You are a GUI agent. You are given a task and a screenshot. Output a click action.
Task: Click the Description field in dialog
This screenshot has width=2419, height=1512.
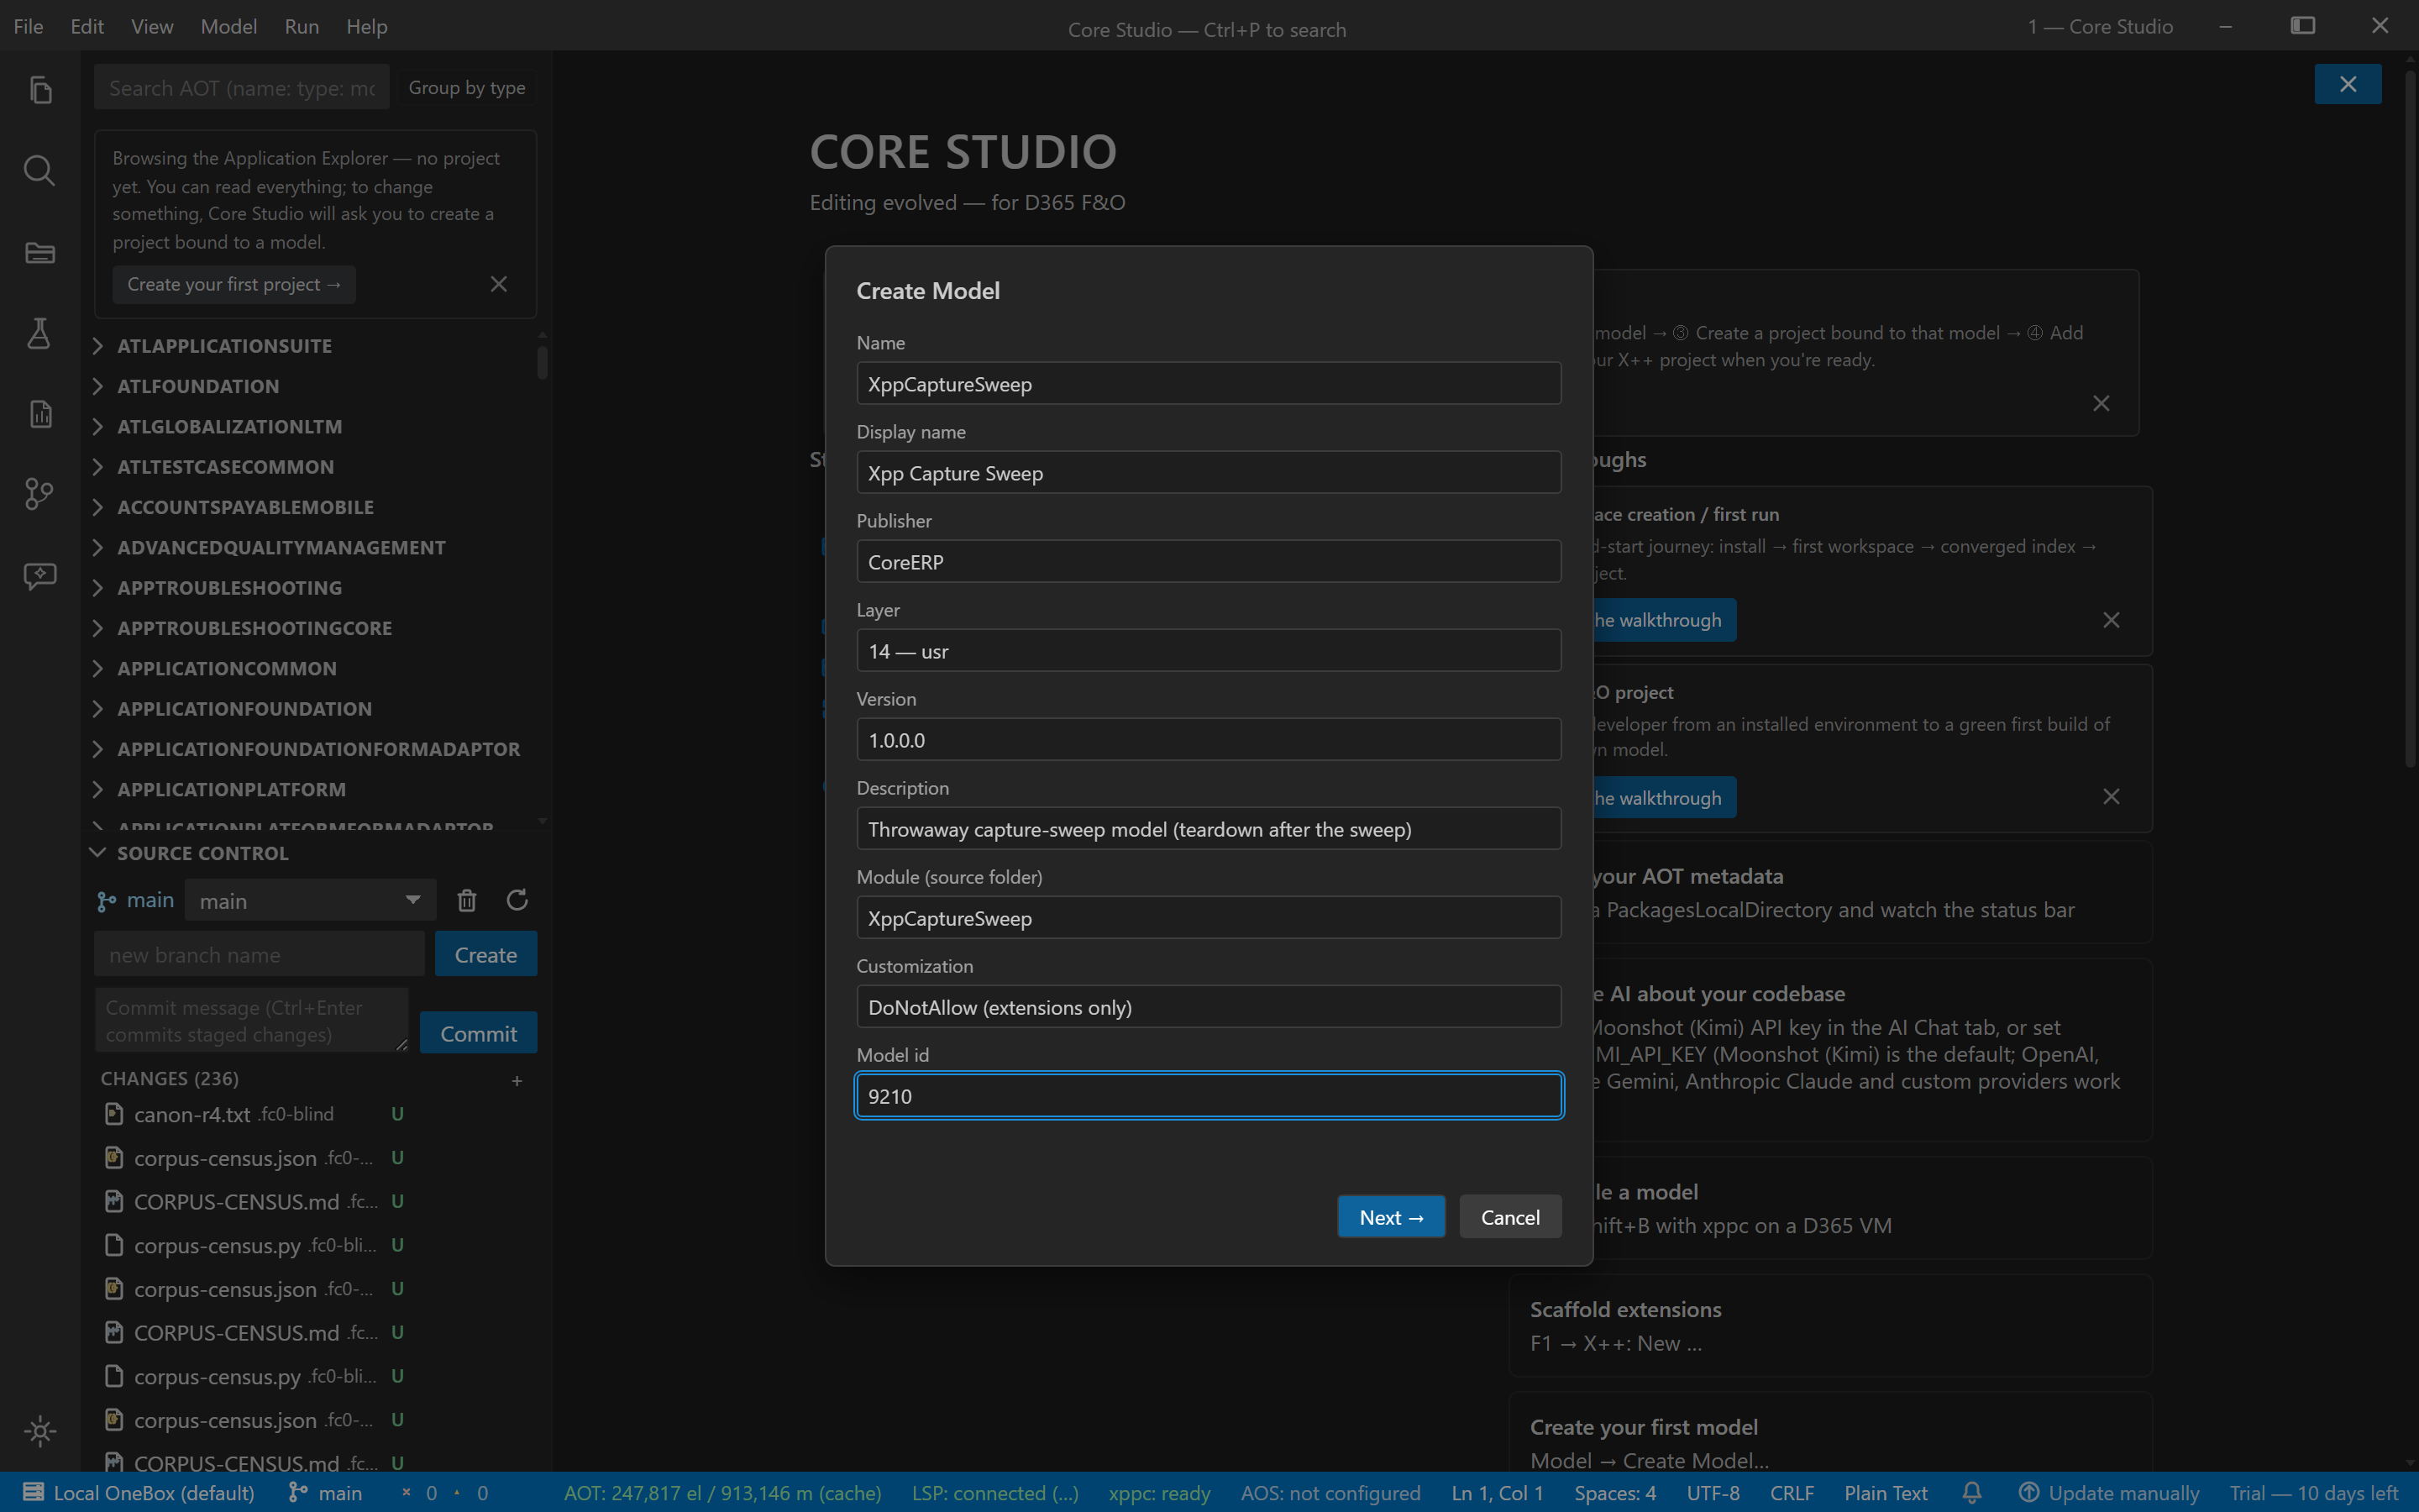point(1209,828)
